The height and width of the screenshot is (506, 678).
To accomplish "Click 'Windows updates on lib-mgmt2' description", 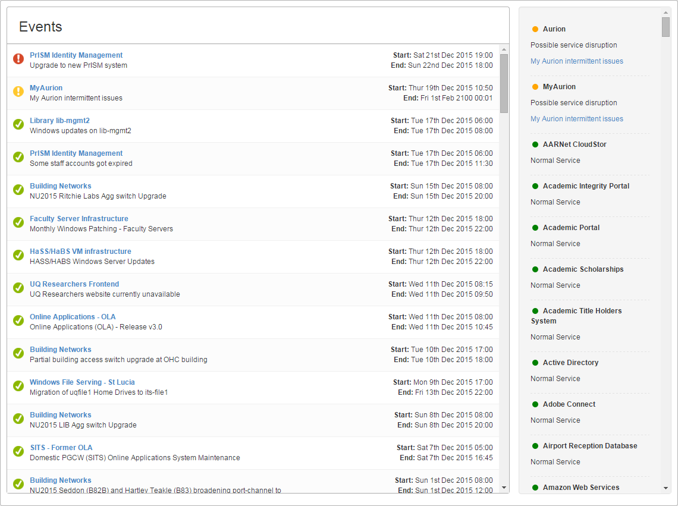I will click(80, 131).
